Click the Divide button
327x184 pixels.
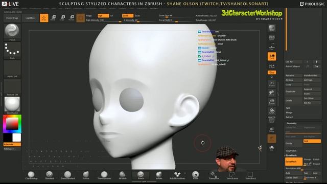coord(294,143)
